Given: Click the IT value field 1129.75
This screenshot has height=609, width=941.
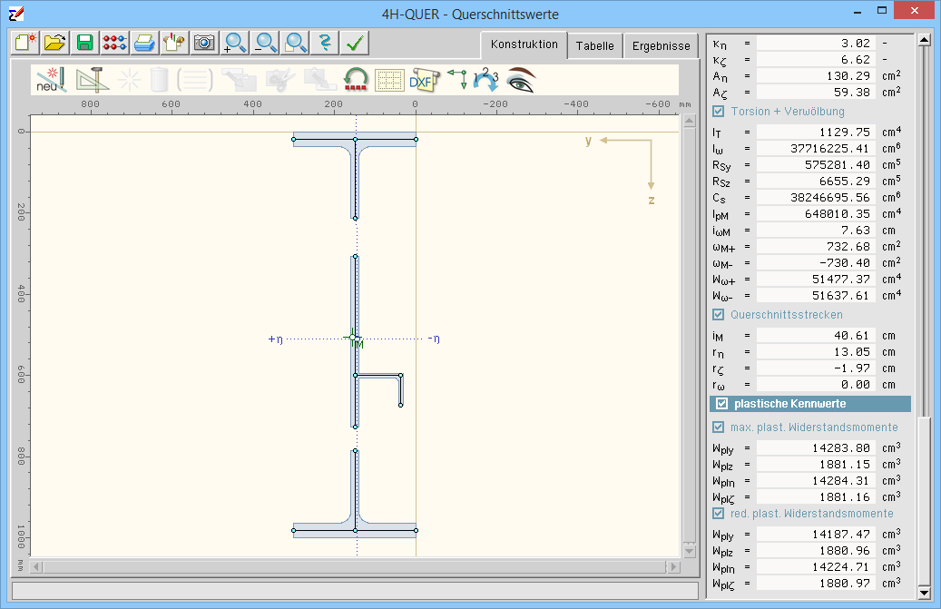Looking at the screenshot, I should tap(815, 133).
